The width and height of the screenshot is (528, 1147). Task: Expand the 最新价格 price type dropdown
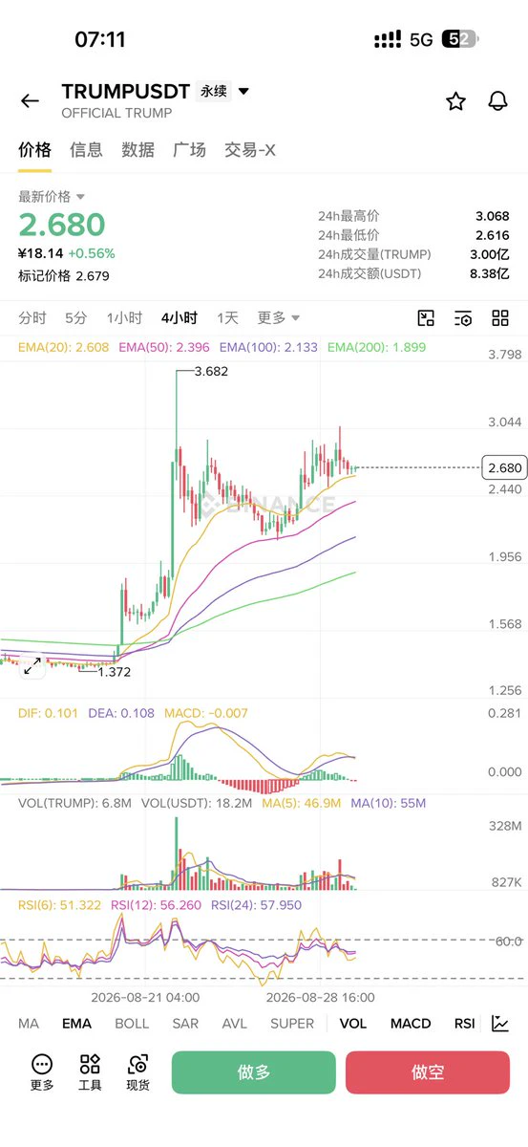(x=80, y=196)
